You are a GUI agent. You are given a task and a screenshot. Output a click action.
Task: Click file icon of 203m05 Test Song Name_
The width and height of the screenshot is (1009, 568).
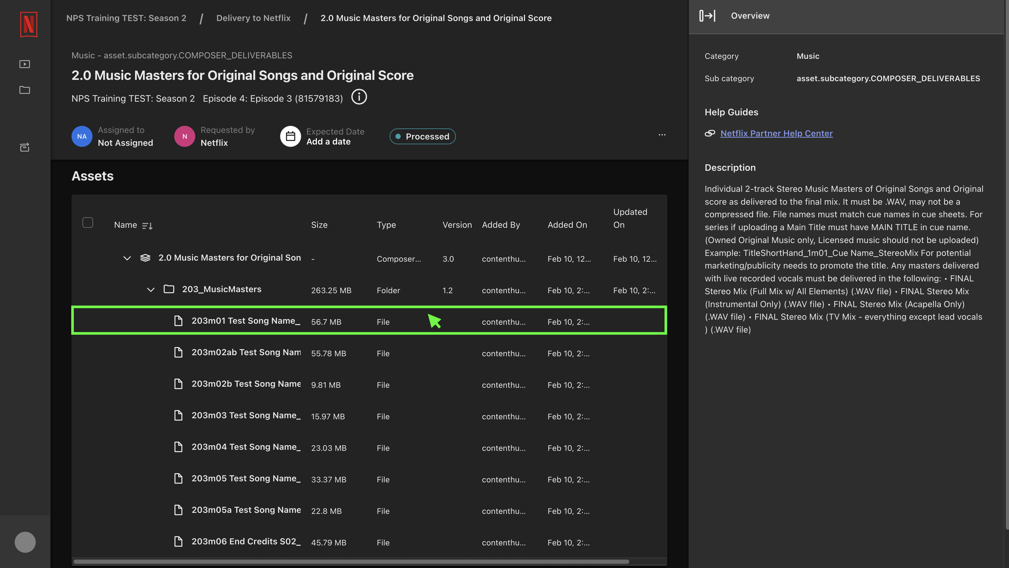point(178,478)
